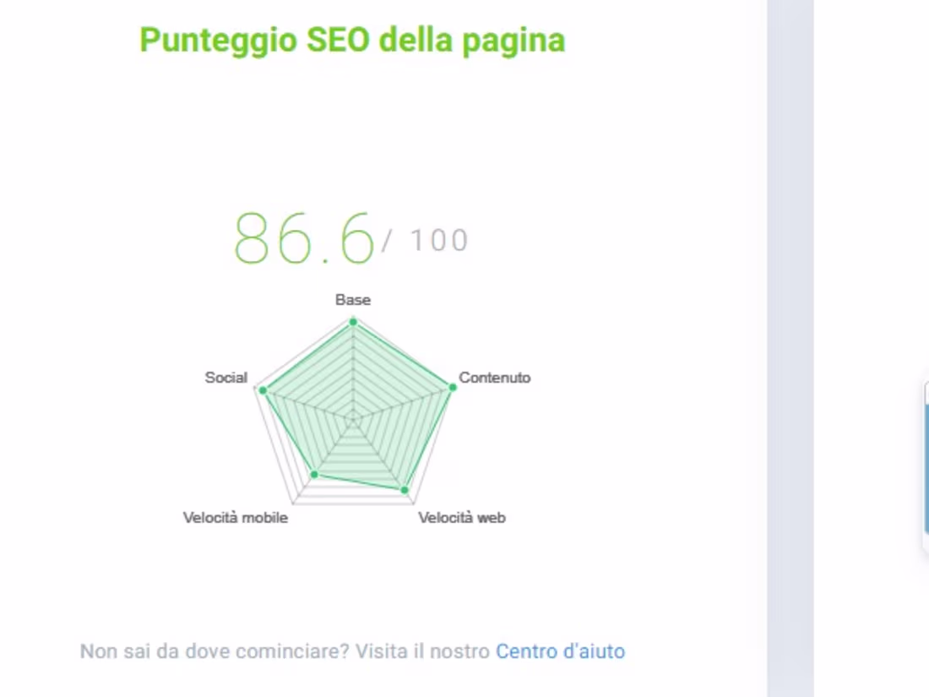Select the Punteggio SEO della pagina heading

pyautogui.click(x=352, y=40)
